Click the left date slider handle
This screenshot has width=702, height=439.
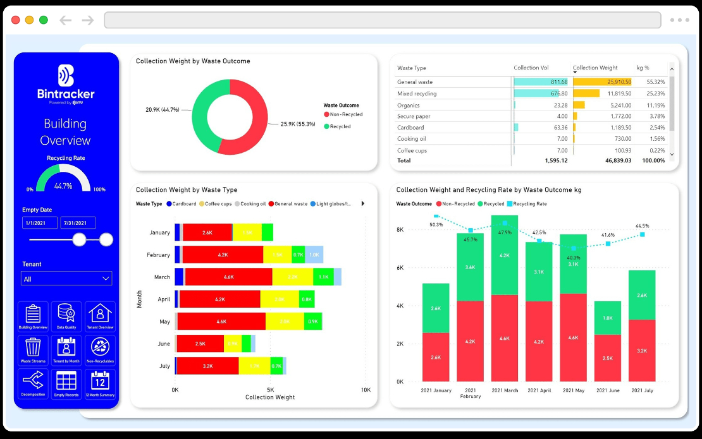[79, 239]
